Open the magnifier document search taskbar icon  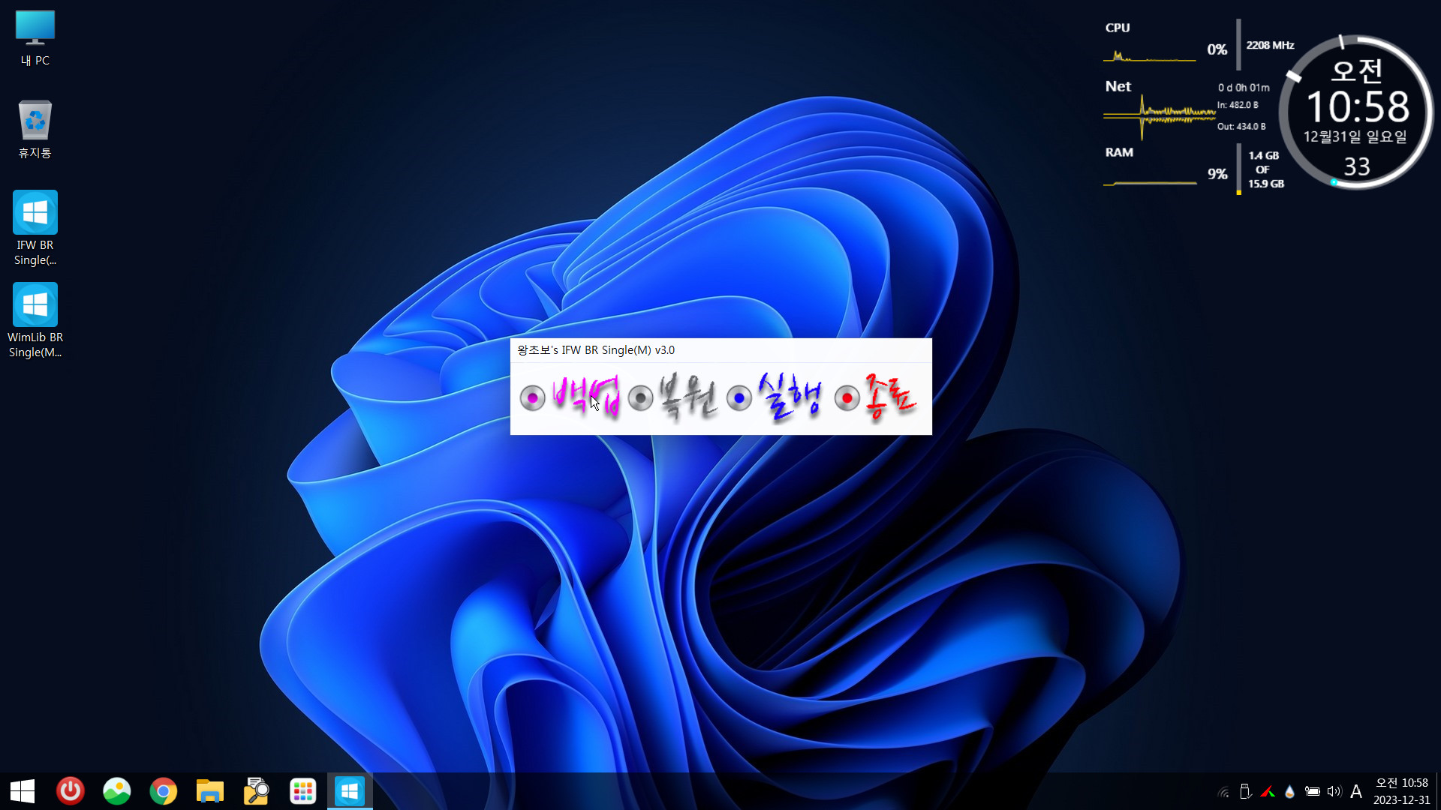(257, 791)
